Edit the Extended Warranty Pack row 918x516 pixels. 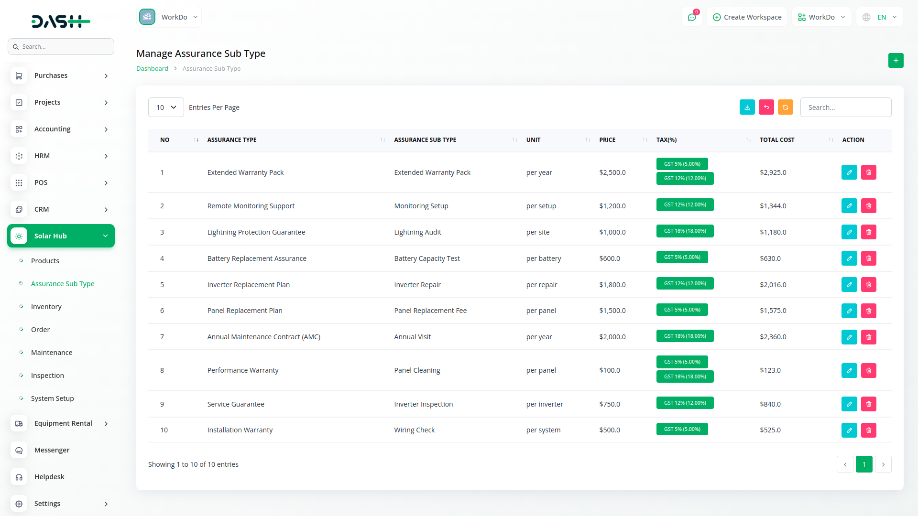(849, 172)
